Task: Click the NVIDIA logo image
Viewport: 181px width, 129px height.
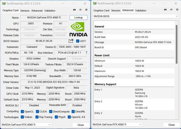Action: (x=78, y=29)
